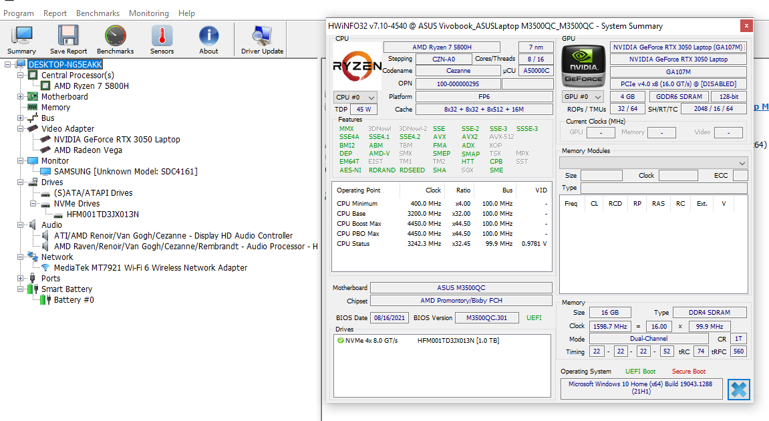
Task: Open the Monitoring menu
Action: (148, 13)
